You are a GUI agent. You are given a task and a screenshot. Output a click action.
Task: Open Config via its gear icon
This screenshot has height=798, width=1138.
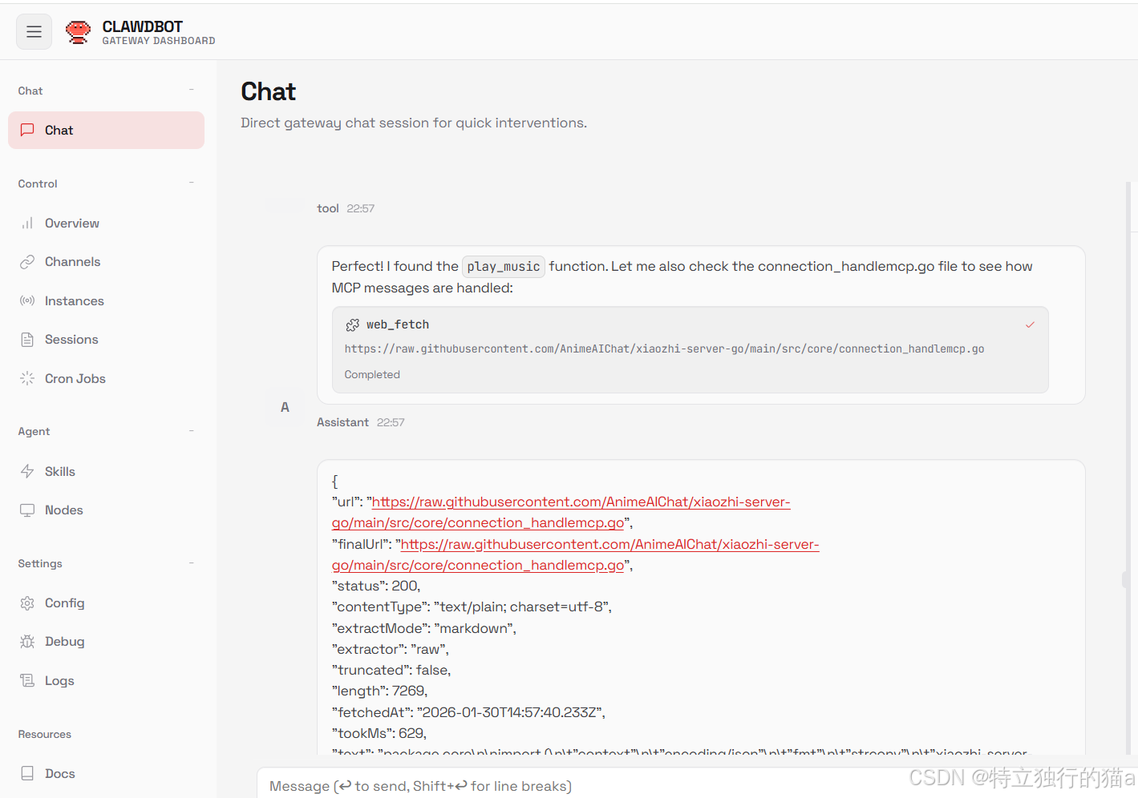[27, 603]
